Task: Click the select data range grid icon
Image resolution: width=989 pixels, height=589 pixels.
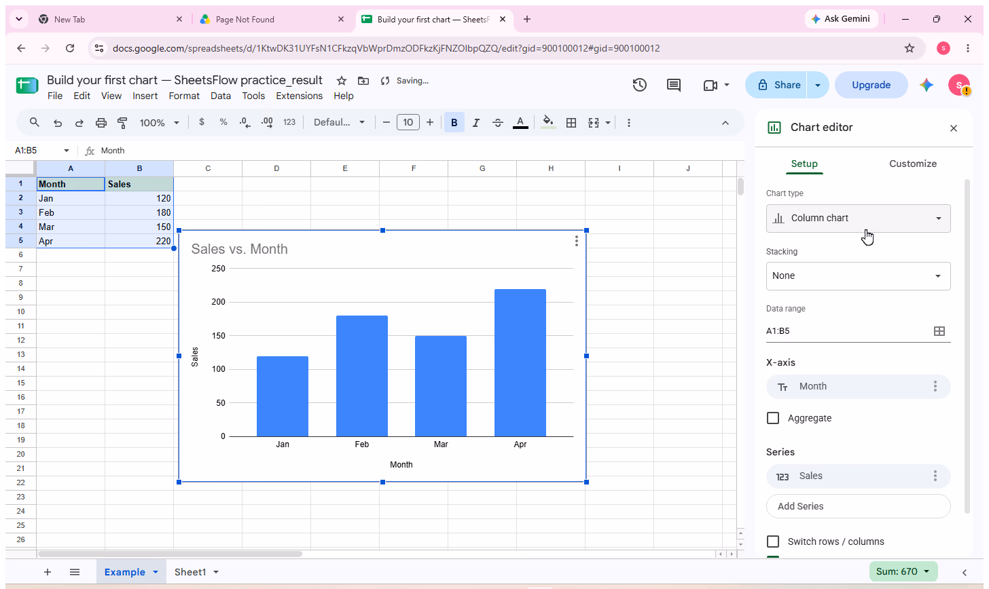Action: click(939, 331)
